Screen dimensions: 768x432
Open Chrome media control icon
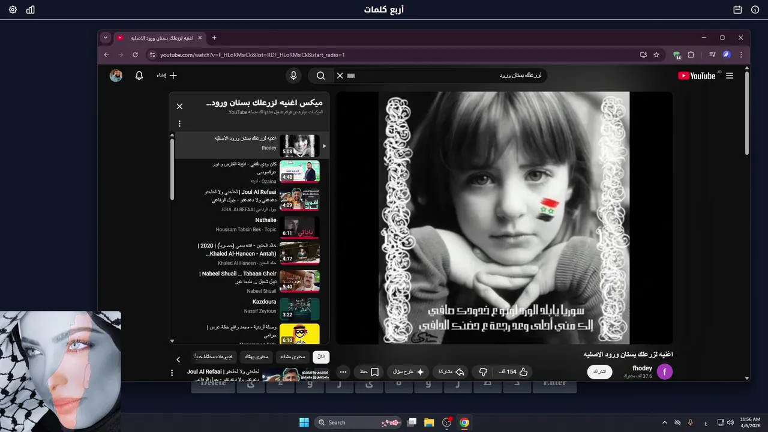[712, 55]
